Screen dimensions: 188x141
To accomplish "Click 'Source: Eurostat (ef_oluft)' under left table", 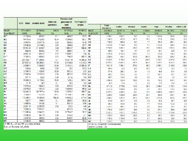I will tap(16, 127).
